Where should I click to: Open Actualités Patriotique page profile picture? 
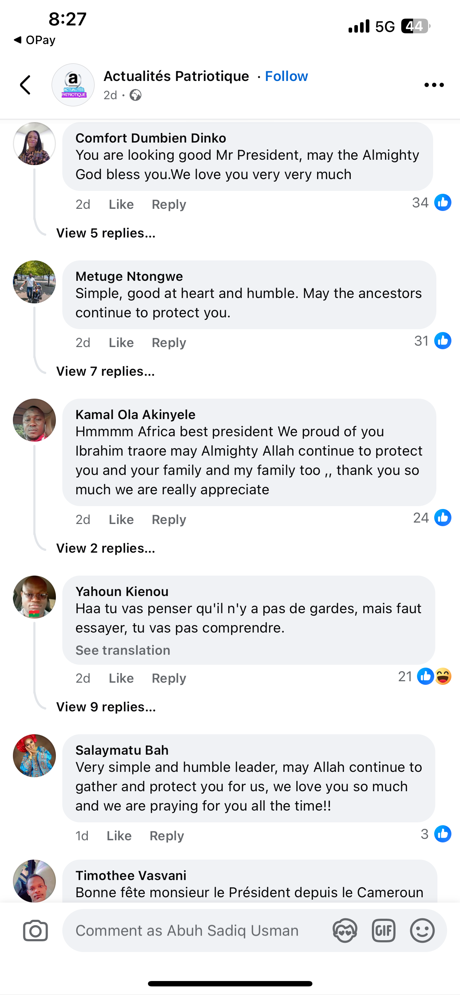73,85
